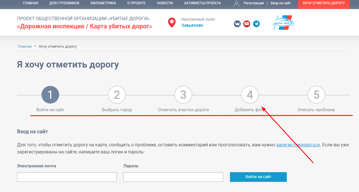Image resolution: width=359 pixels, height=192 pixels.
Task: Click the user profile icon
Action: coord(236,3)
